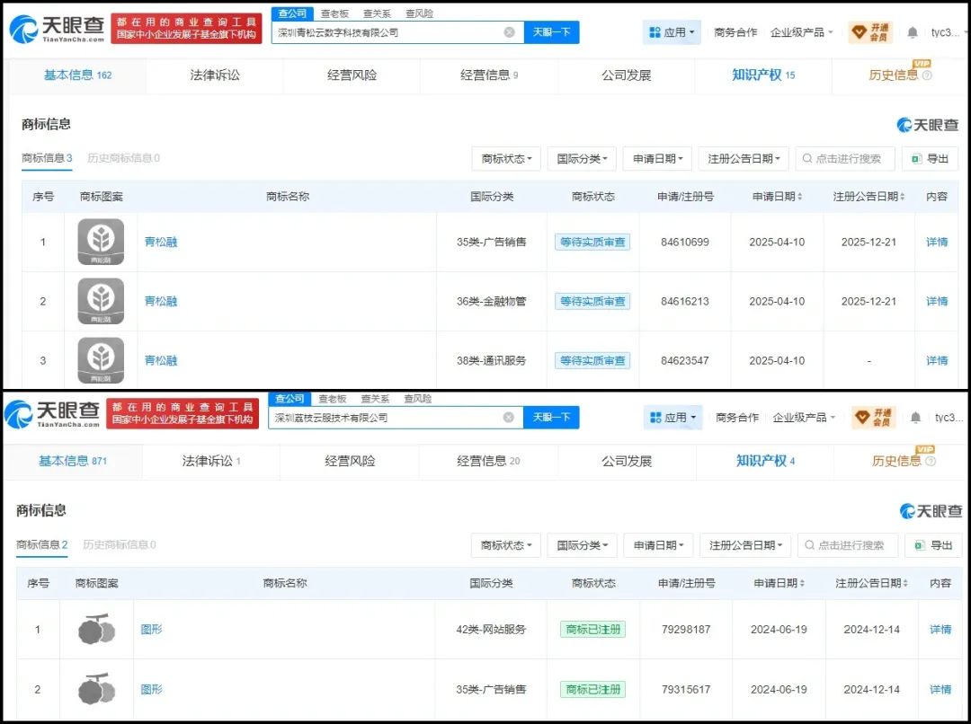Open 国际分类 filter in bottom panel
This screenshot has width=971, height=724.
tap(582, 545)
